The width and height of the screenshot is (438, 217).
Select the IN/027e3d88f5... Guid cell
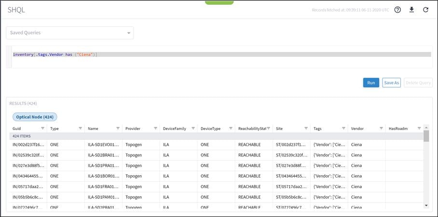click(x=28, y=166)
